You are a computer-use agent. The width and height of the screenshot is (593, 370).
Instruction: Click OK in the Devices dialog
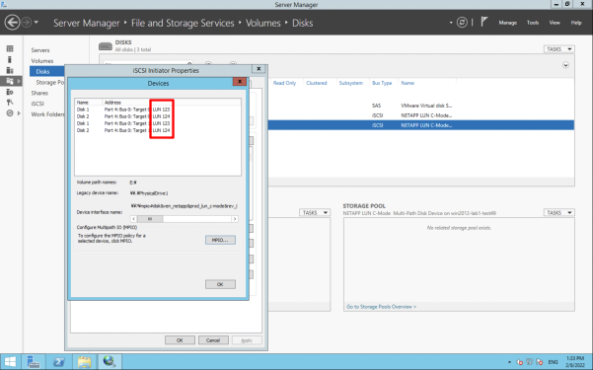[220, 284]
